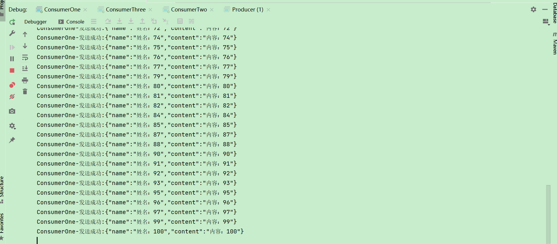Viewport: 557px width, 244px height.
Task: Toggle soft-wrap in the console
Action: [25, 57]
